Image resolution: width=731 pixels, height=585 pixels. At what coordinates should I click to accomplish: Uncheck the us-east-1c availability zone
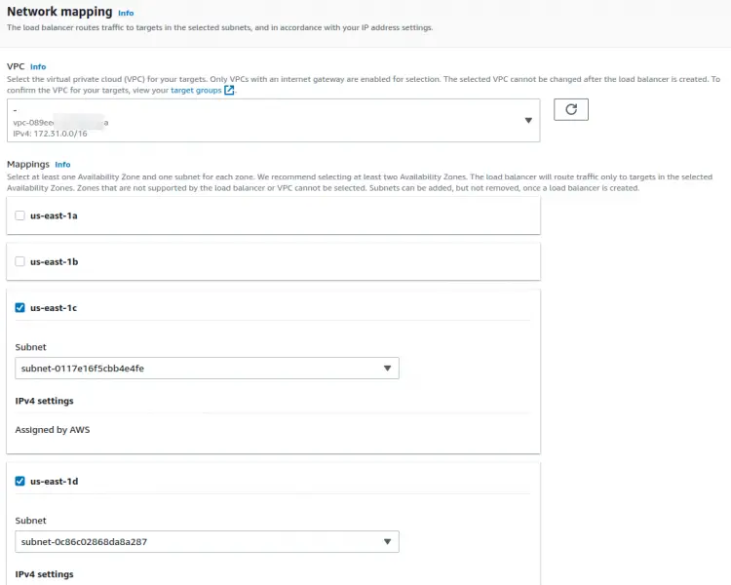(x=20, y=307)
